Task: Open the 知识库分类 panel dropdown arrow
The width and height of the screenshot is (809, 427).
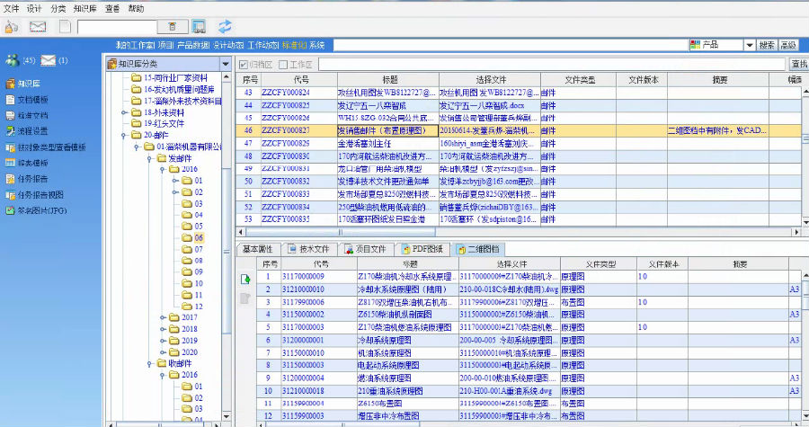Action: click(x=226, y=64)
